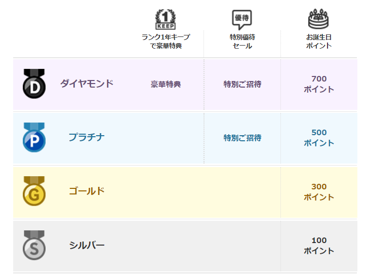The width and height of the screenshot is (367, 279).
Task: Click お誕生日ポイント column header
Action: coord(319,42)
